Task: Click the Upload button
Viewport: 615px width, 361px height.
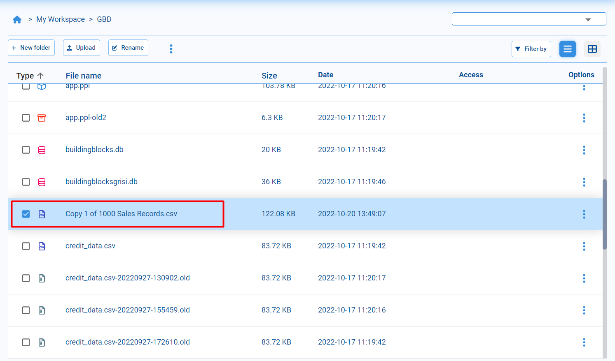Action: (81, 48)
